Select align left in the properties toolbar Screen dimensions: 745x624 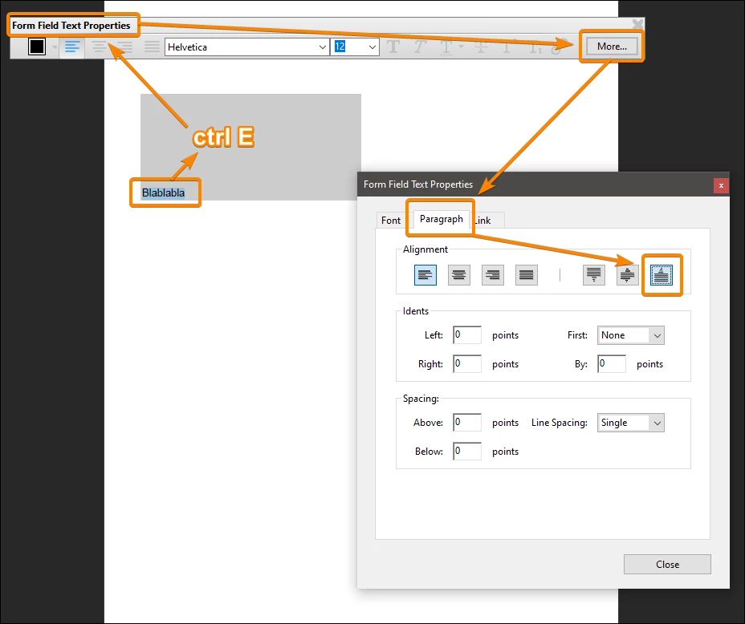point(72,47)
